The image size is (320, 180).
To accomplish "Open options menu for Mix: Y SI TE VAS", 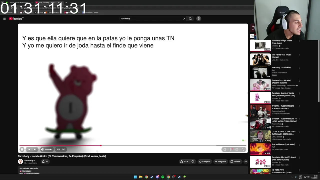I will [x=299, y=55].
